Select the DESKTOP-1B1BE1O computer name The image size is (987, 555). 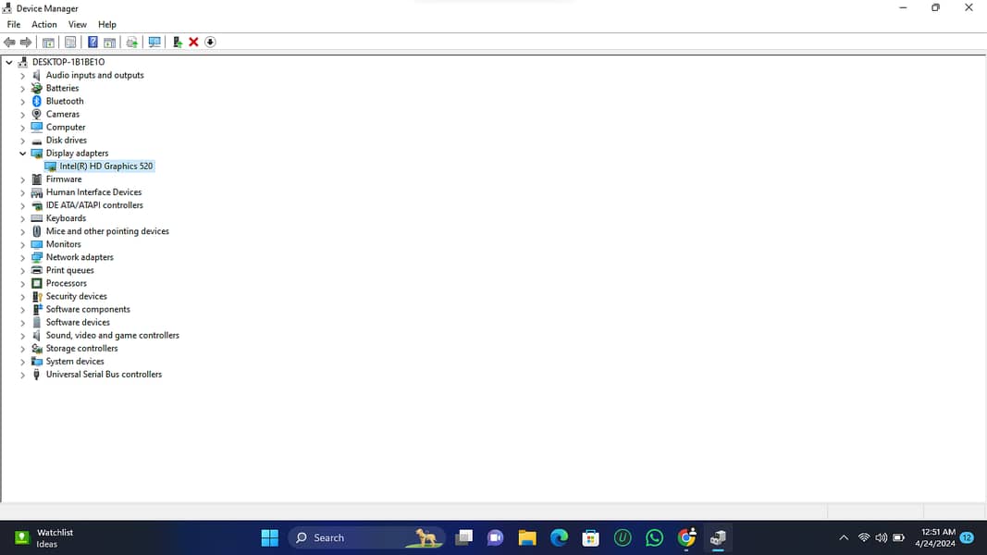tap(68, 62)
